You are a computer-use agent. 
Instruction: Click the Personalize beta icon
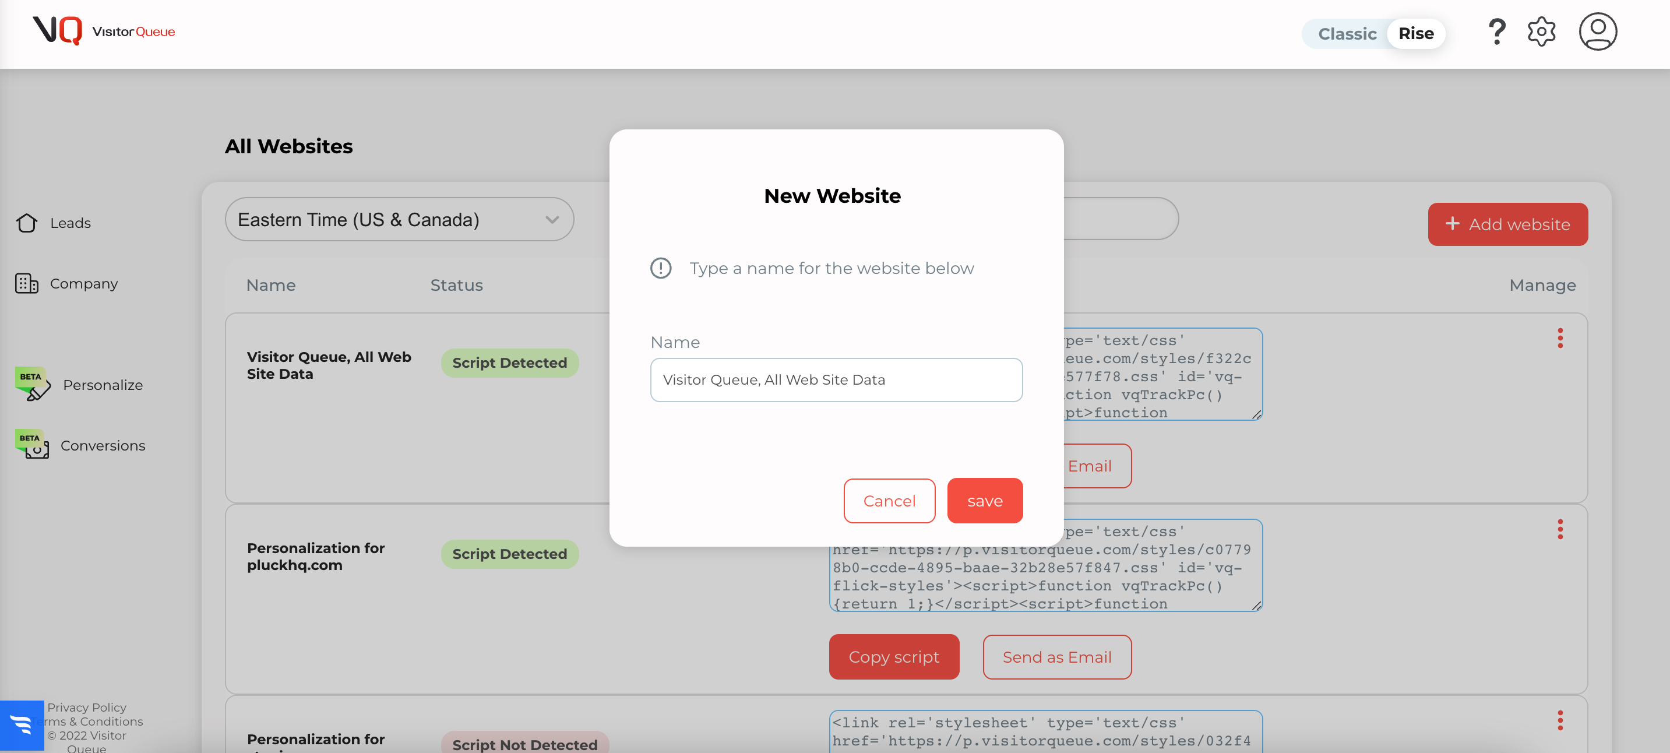[x=33, y=384]
